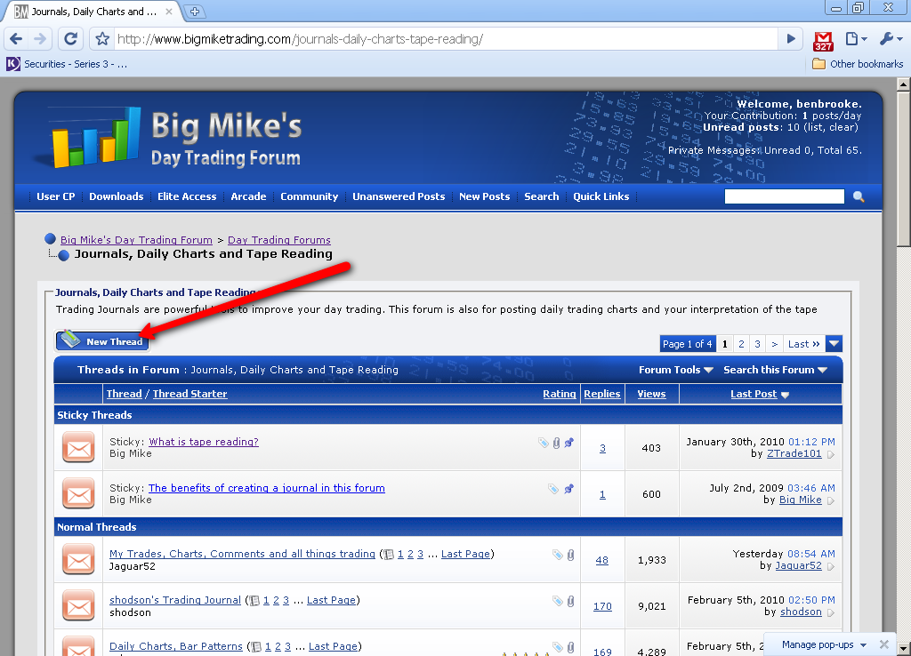The width and height of the screenshot is (911, 656).
Task: Click the browser back arrow
Action: (x=16, y=39)
